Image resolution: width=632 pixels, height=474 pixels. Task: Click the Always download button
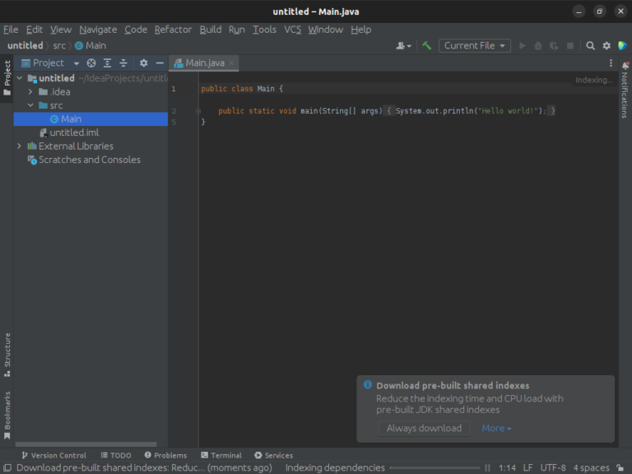[424, 428]
